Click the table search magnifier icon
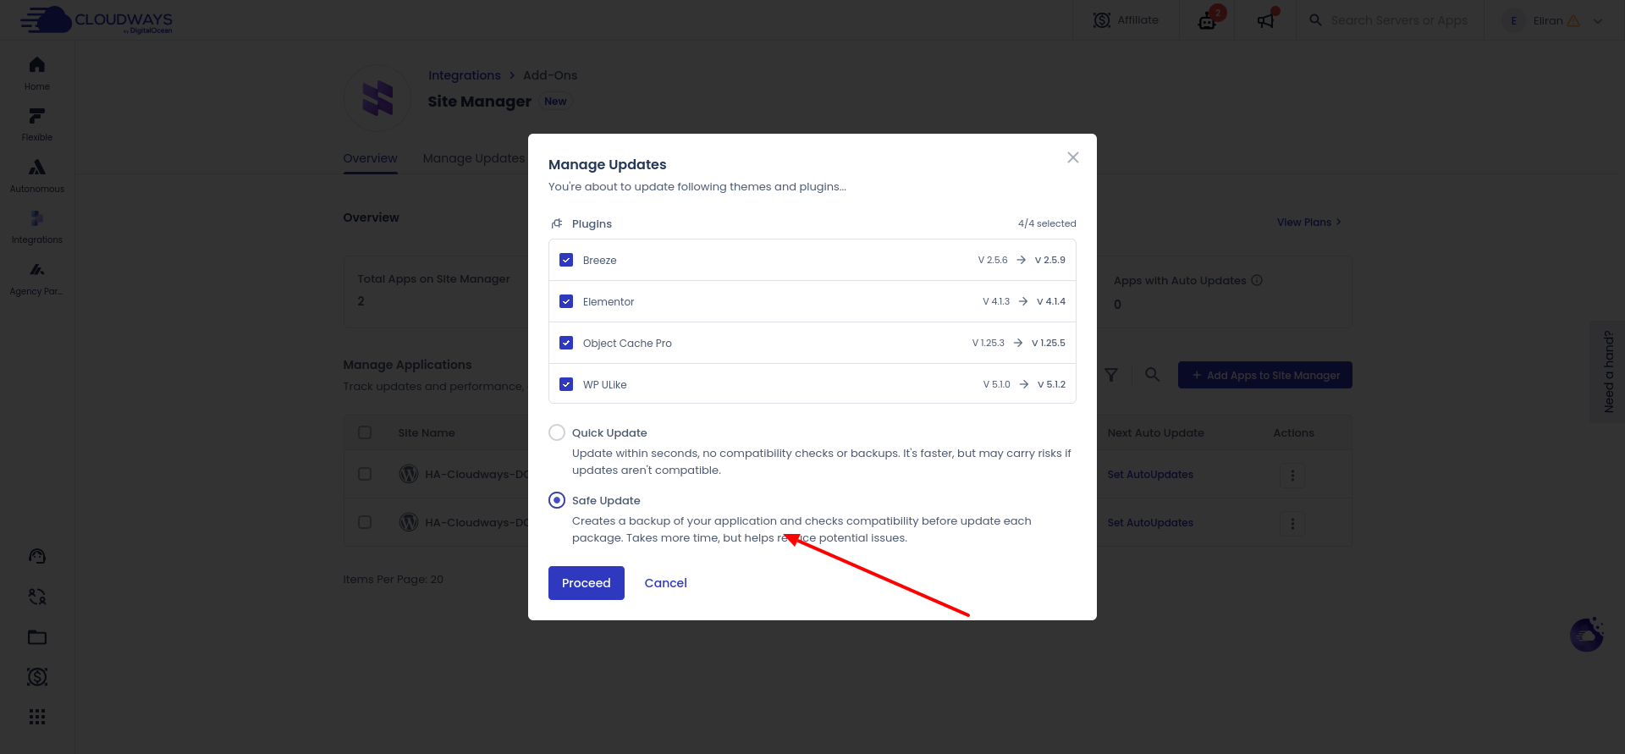The width and height of the screenshot is (1625, 754). (1152, 374)
